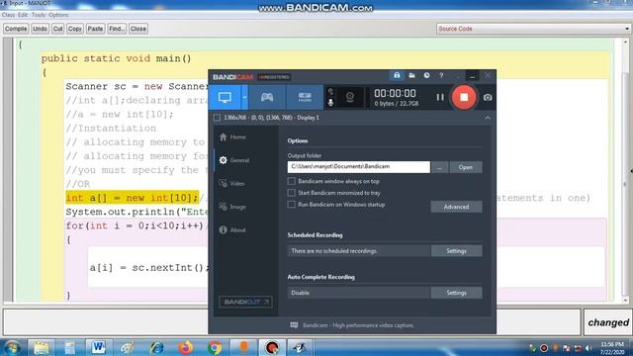Open the Bandicam output folder icon

tap(411, 75)
